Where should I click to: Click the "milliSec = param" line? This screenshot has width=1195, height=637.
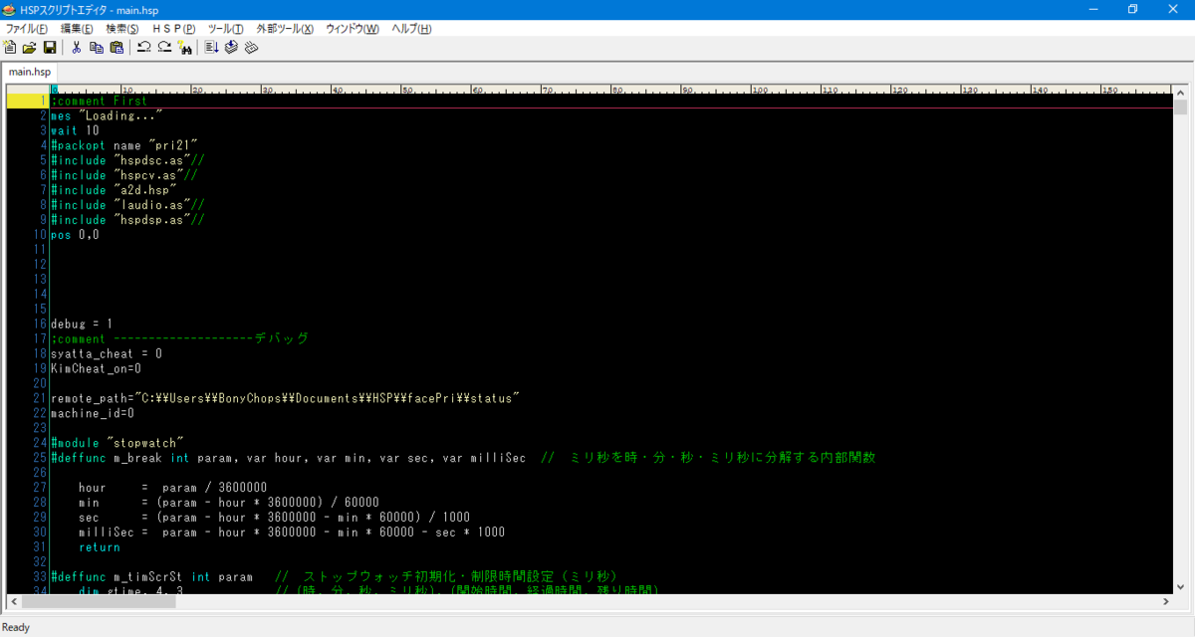pyautogui.click(x=292, y=532)
